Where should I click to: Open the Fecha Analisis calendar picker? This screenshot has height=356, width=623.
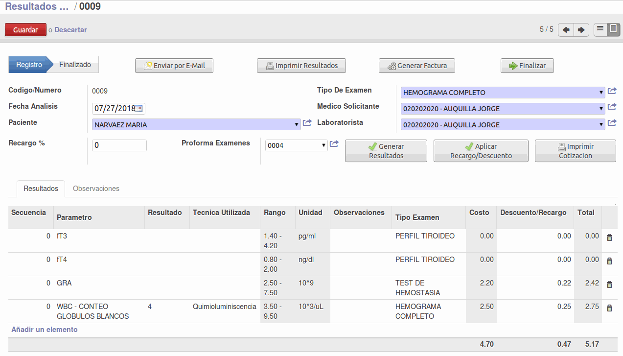[139, 108]
